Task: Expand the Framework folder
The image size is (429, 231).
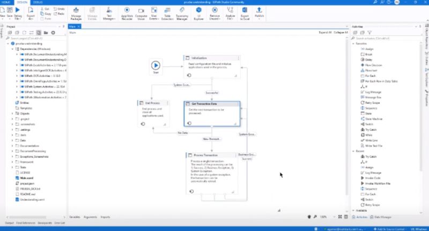Action: click(x=12, y=162)
